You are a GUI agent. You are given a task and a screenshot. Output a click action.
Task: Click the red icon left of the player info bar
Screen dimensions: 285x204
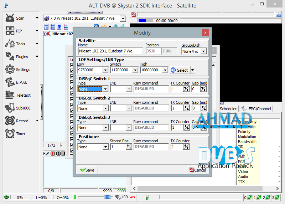[x=134, y=15]
